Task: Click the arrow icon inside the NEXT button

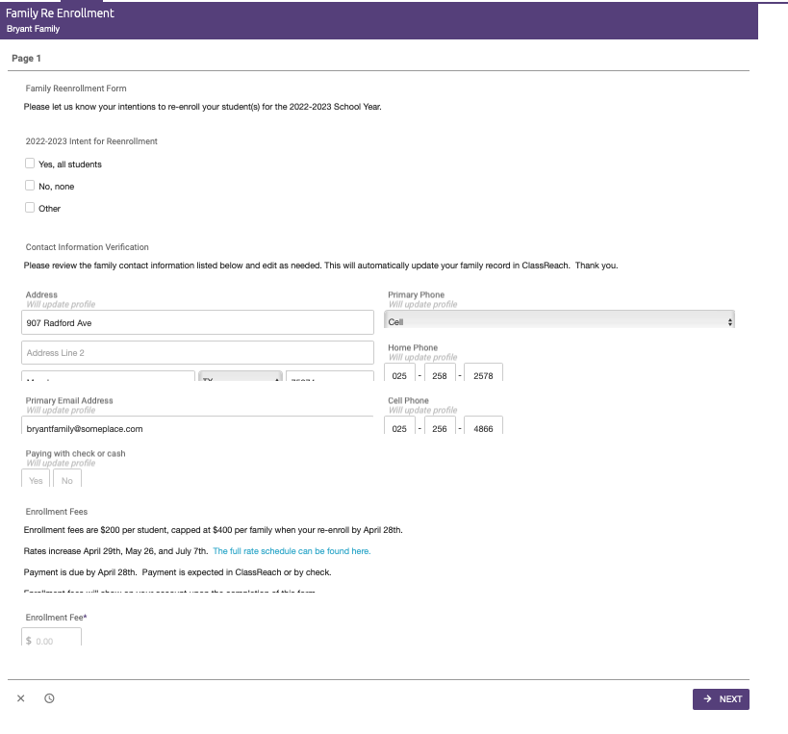Action: [706, 698]
